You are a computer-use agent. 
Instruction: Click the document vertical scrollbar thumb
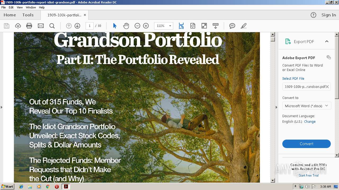pos(273,39)
